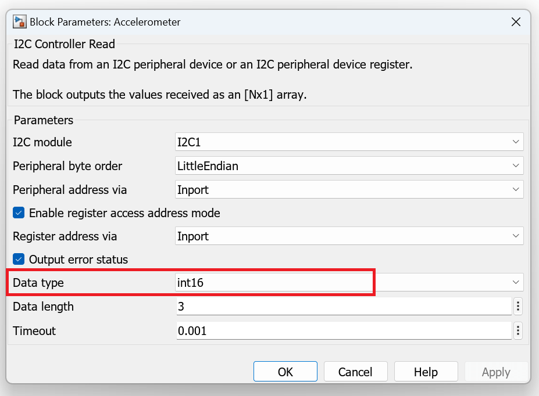The width and height of the screenshot is (539, 396).
Task: Expand Peripheral byte order combo box
Action: (x=349, y=165)
